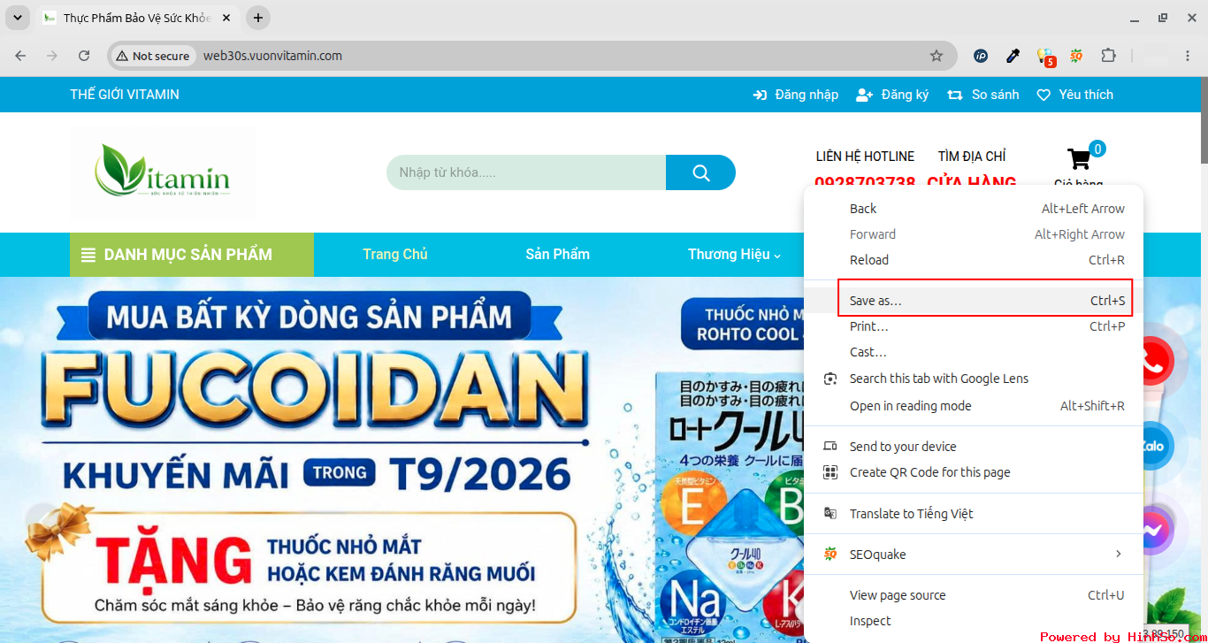Click the LIÊN HỆ HOTLINE label

click(x=865, y=157)
